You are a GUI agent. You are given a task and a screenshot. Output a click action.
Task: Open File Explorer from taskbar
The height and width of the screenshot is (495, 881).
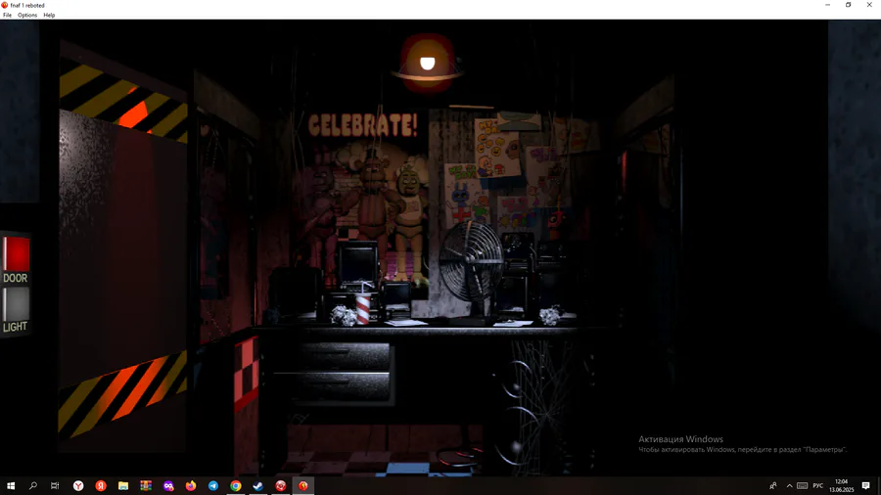123,486
